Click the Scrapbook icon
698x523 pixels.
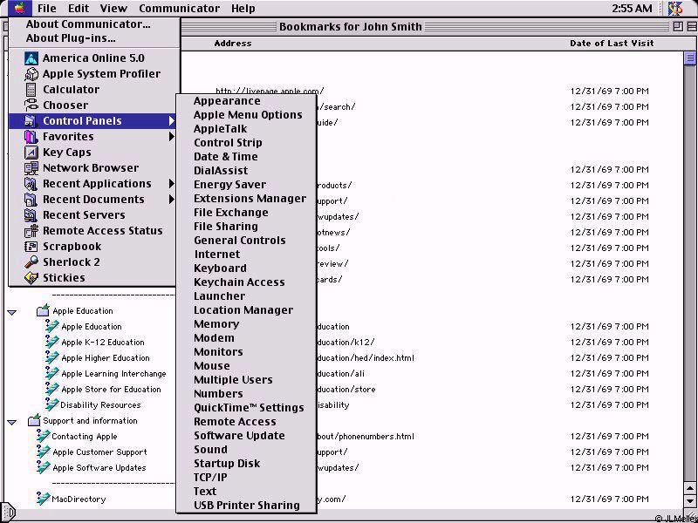[31, 247]
